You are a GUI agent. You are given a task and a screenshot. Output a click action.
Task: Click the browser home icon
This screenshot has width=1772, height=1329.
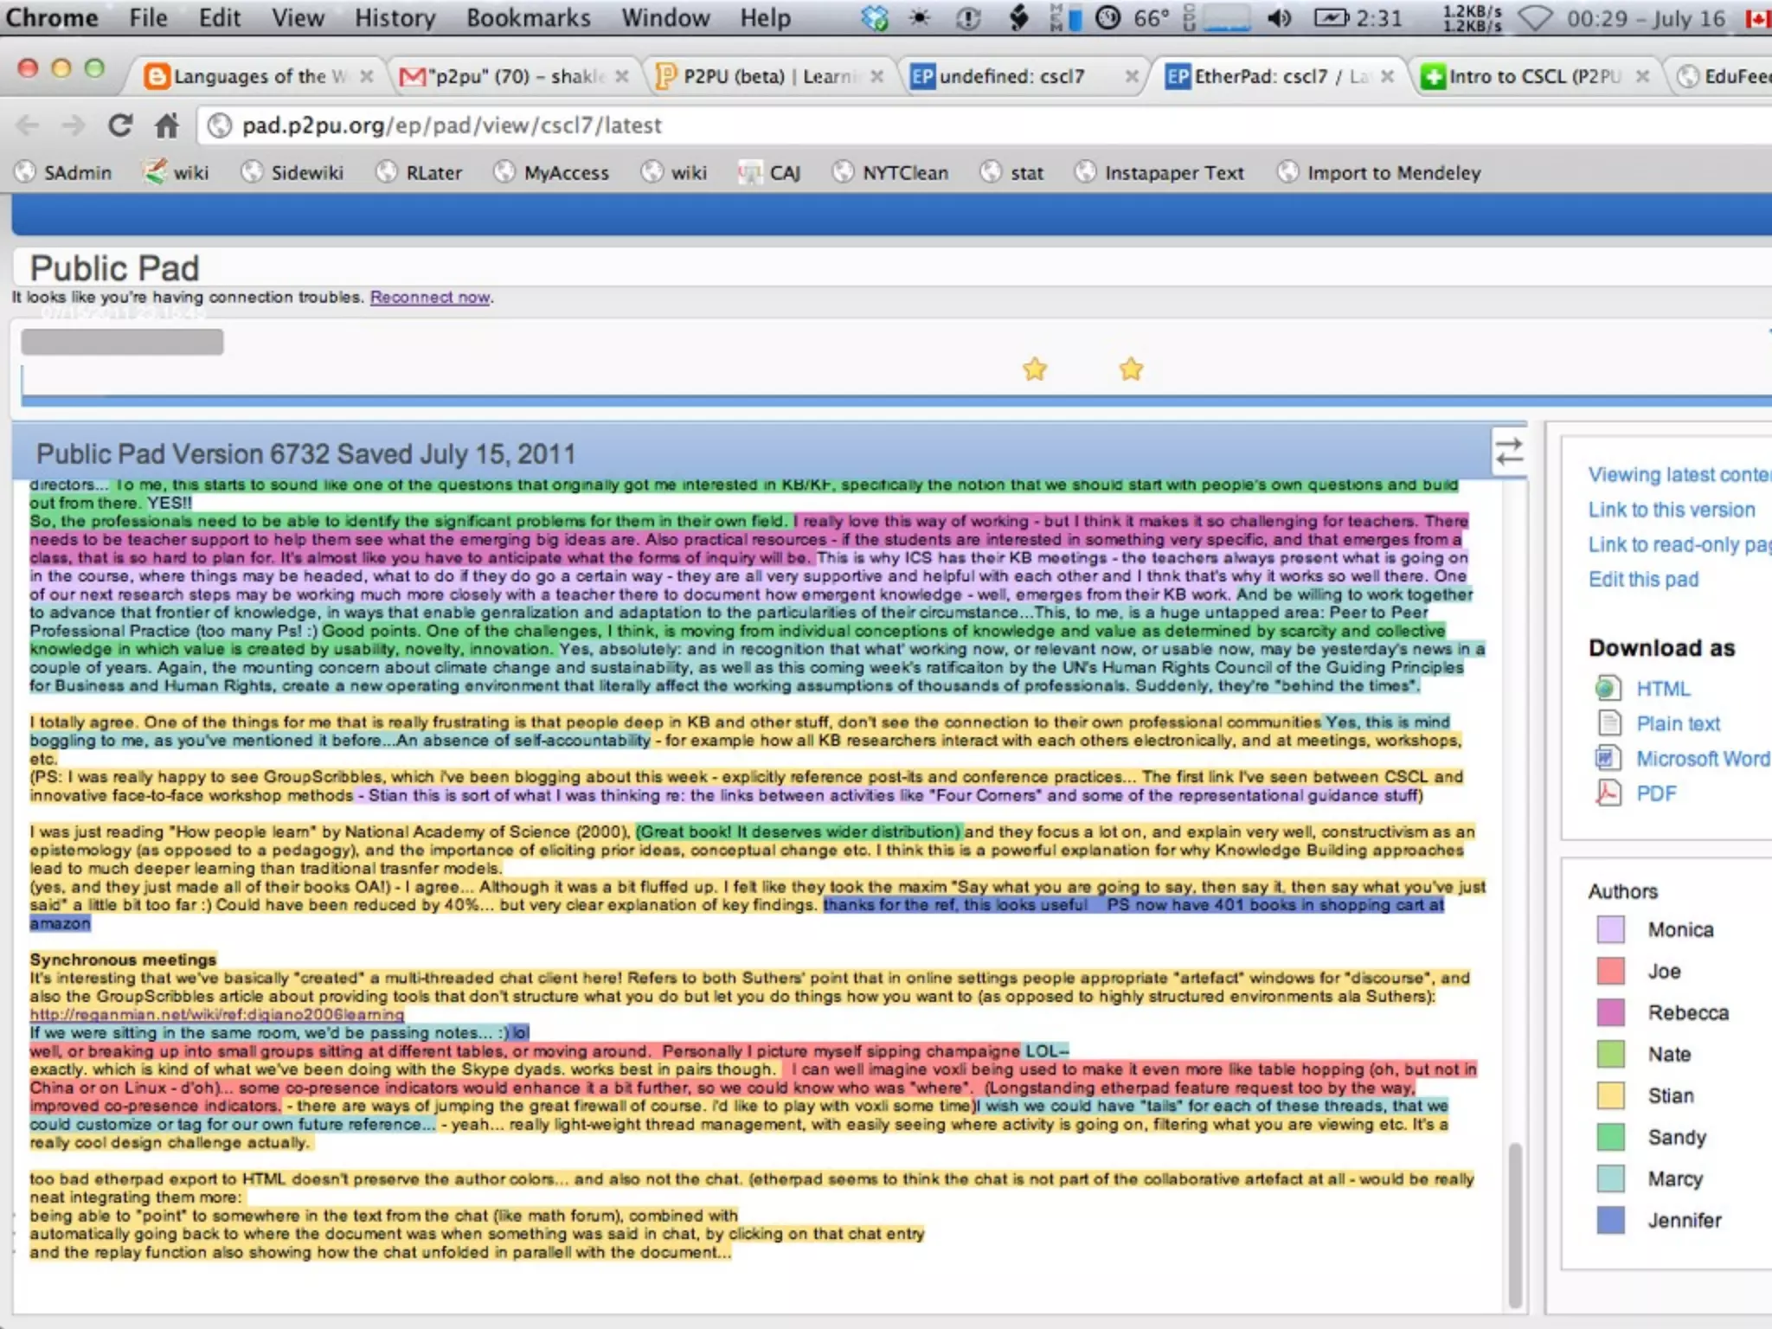[x=166, y=126]
